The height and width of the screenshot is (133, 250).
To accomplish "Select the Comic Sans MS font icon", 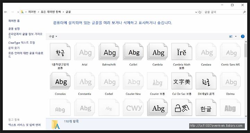I will coord(231,52).
